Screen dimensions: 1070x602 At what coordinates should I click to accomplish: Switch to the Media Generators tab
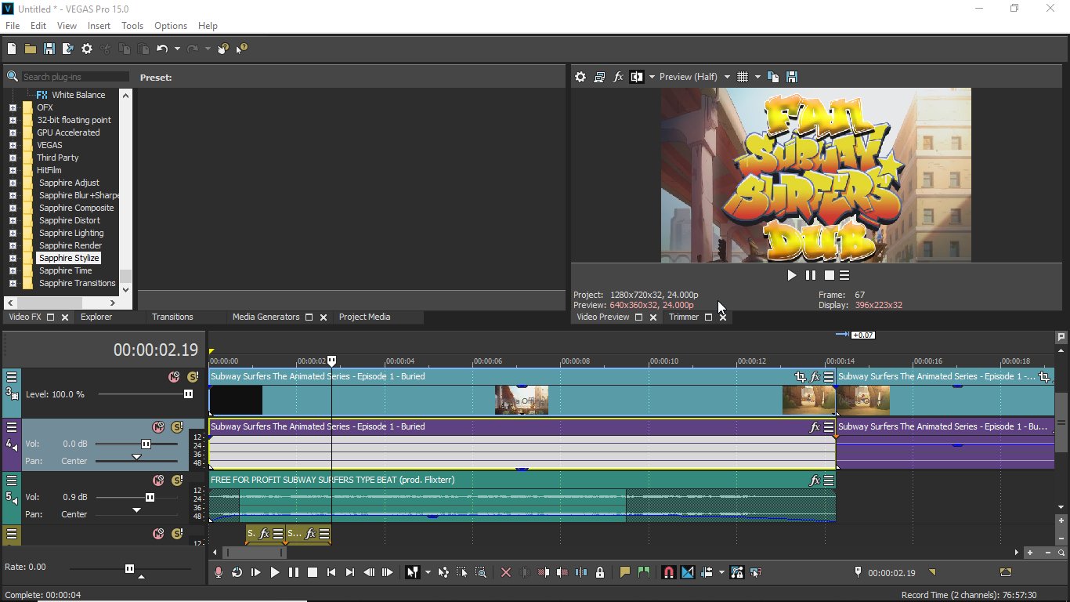click(x=266, y=317)
